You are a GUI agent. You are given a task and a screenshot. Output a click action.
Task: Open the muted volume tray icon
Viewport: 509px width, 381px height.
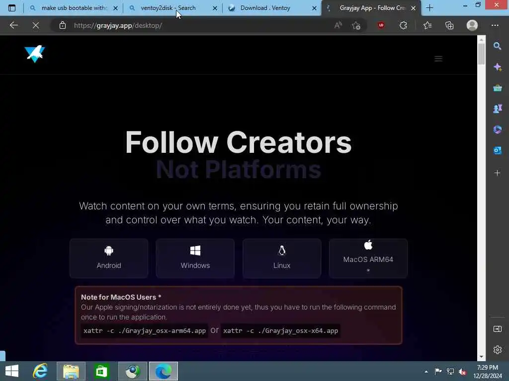pos(463,372)
